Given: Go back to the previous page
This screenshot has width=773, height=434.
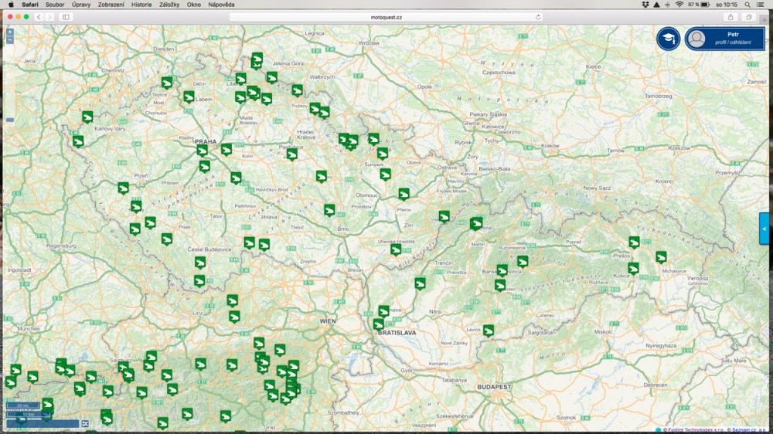Looking at the screenshot, I should [x=39, y=16].
